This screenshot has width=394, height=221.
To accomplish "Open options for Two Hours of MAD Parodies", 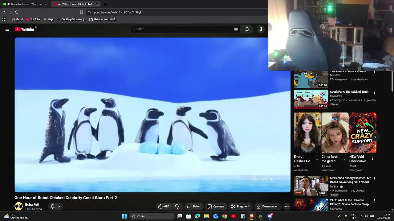I will coord(375,72).
